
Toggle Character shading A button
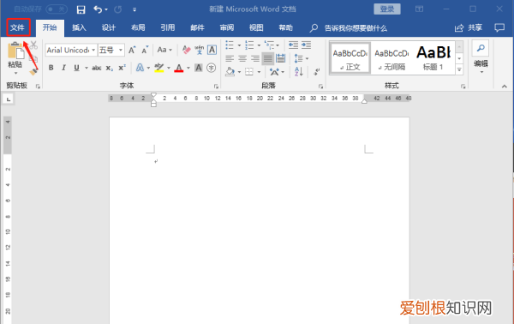pyautogui.click(x=199, y=68)
